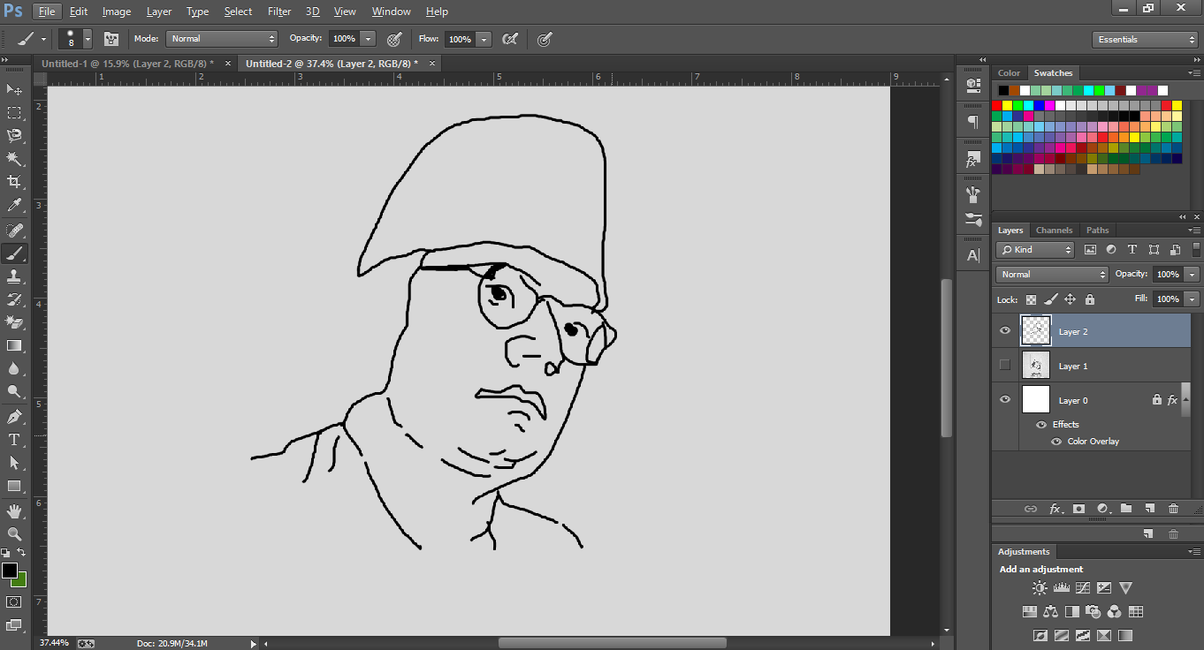
Task: Select the Move tool
Action: tap(14, 89)
